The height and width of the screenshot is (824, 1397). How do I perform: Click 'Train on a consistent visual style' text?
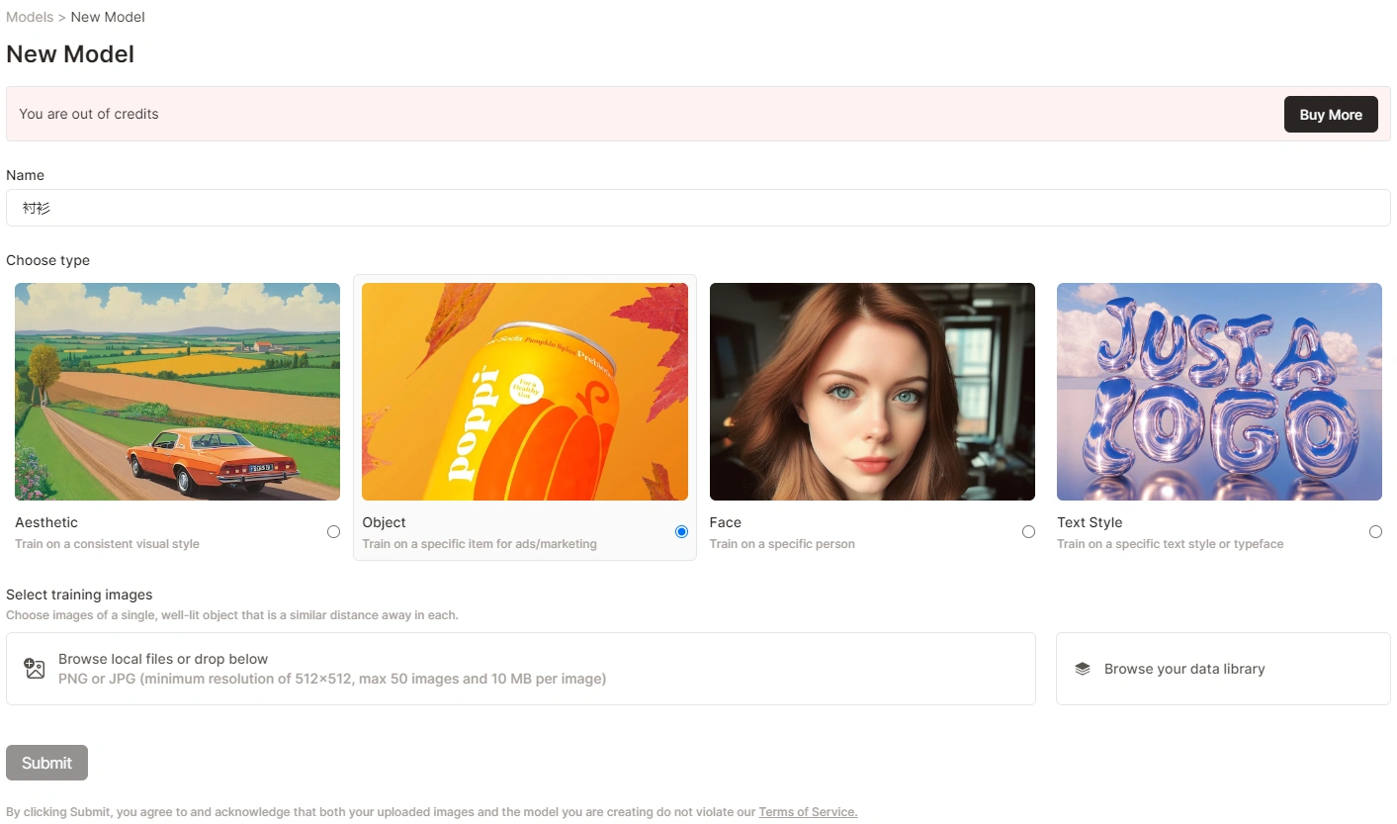[107, 544]
